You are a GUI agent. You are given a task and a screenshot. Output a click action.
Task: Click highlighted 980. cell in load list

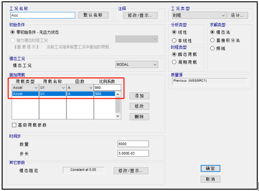[105, 94]
